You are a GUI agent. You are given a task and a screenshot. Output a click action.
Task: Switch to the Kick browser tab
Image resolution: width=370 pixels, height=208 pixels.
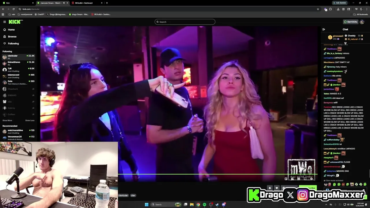click(x=17, y=3)
